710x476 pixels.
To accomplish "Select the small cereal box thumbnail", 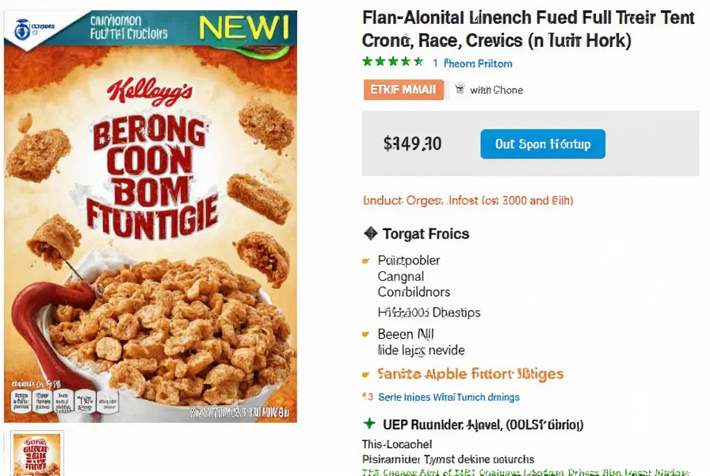I will pyautogui.click(x=38, y=454).
